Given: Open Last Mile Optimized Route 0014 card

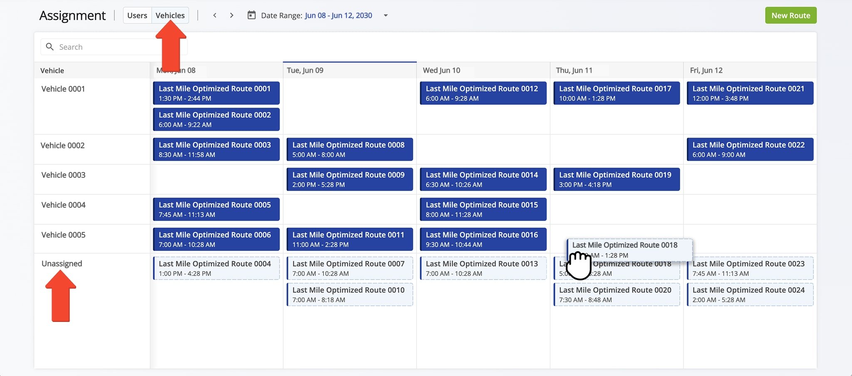Looking at the screenshot, I should [x=483, y=179].
